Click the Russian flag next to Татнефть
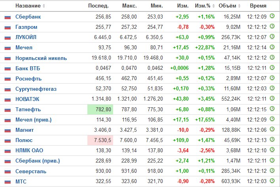 coord(8,110)
